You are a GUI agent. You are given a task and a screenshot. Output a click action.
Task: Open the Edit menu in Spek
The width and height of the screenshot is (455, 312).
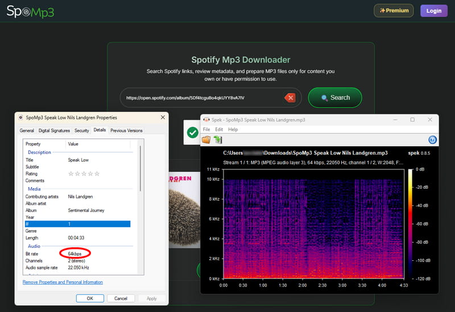pyautogui.click(x=219, y=130)
